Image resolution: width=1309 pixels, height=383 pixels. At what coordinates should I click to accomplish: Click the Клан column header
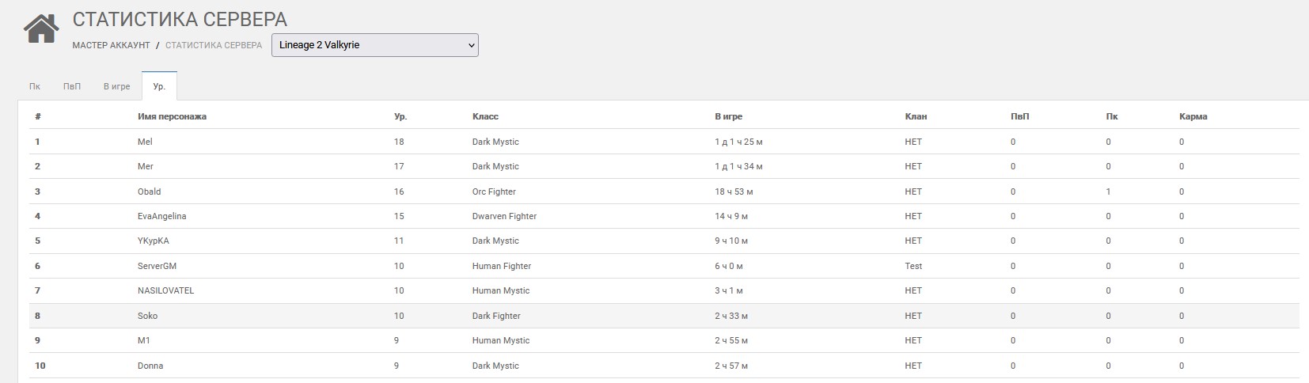tap(916, 116)
